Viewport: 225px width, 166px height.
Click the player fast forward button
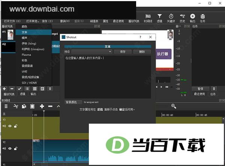pos(167,87)
